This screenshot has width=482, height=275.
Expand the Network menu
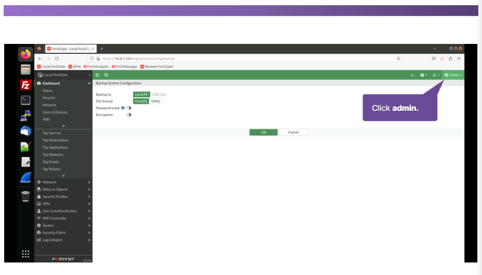tap(64, 182)
